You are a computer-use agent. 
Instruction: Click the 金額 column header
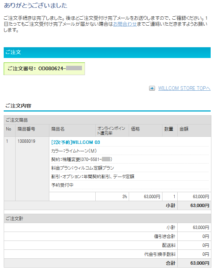click(x=194, y=130)
